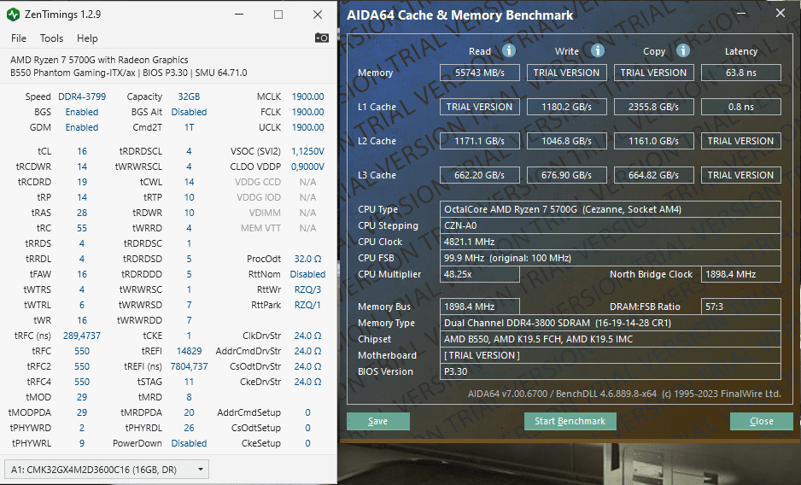Click the Memory Bus value 1898.4 MHz
801x485 pixels.
click(480, 307)
